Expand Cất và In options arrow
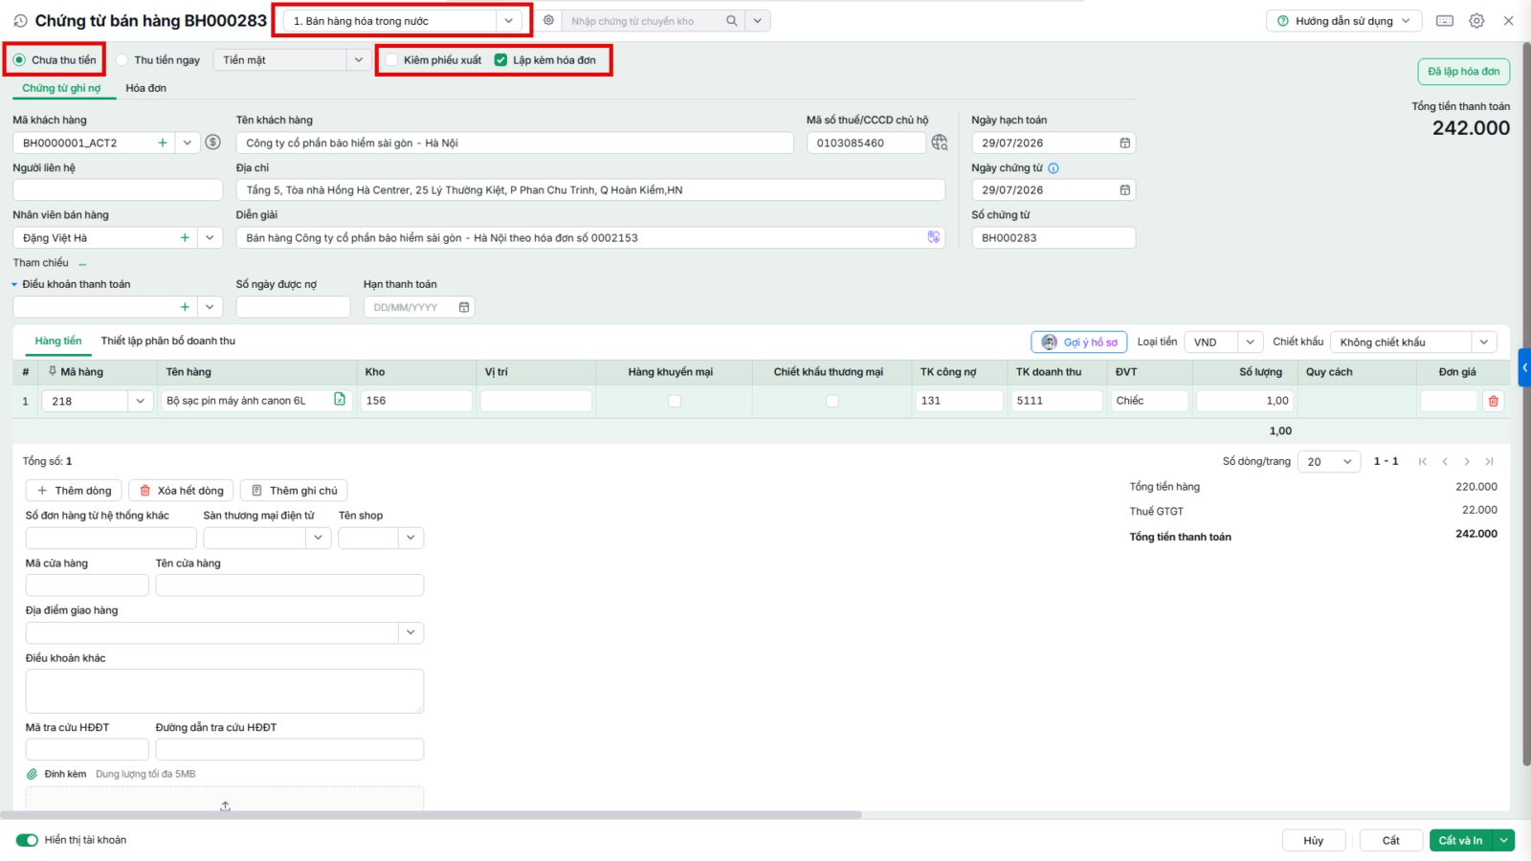1531x861 pixels. tap(1504, 840)
